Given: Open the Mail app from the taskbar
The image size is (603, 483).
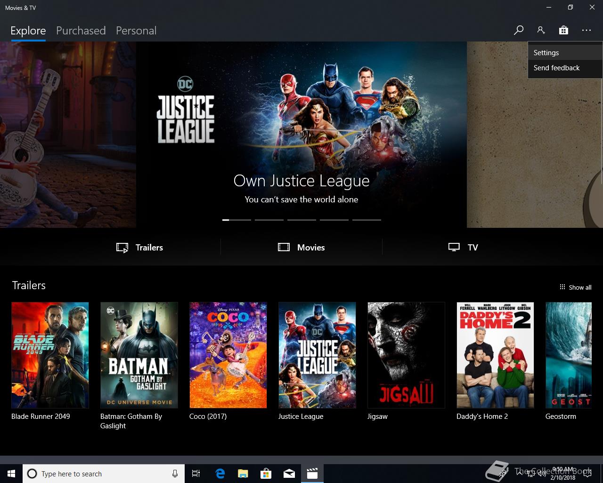Looking at the screenshot, I should 289,474.
